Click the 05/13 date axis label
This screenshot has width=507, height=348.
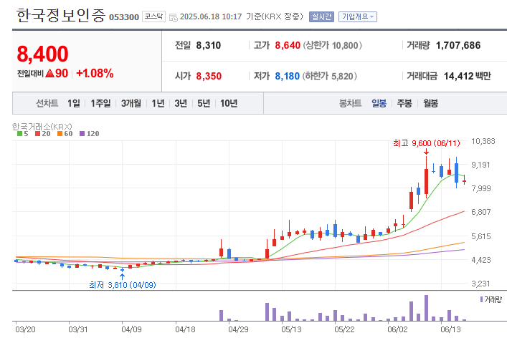(x=291, y=329)
